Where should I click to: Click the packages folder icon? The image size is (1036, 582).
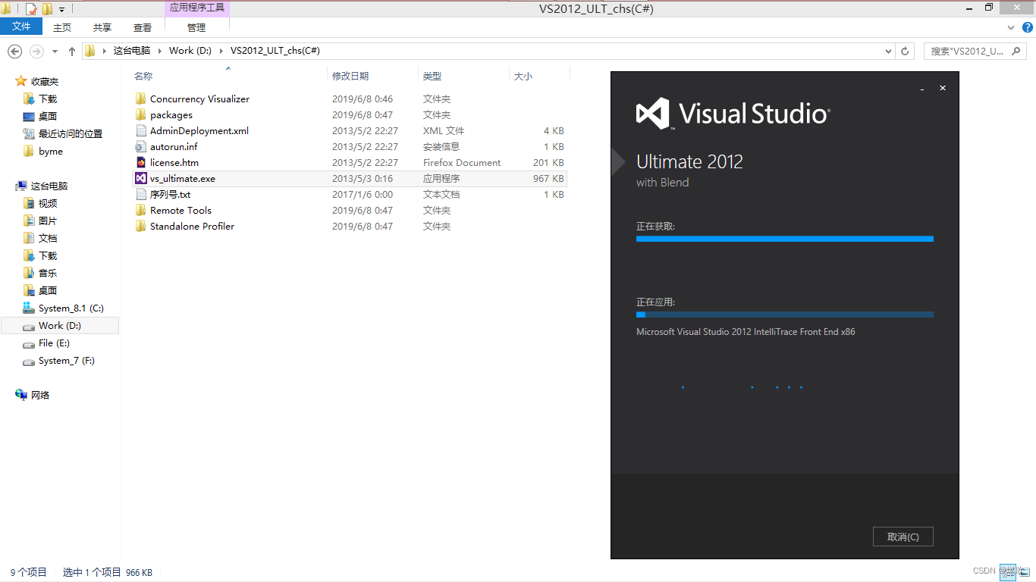140,114
